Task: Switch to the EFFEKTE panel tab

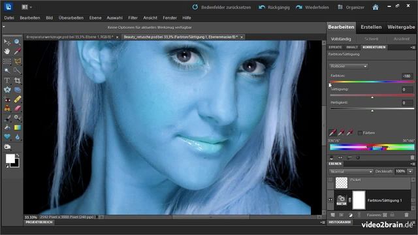Action: click(335, 48)
